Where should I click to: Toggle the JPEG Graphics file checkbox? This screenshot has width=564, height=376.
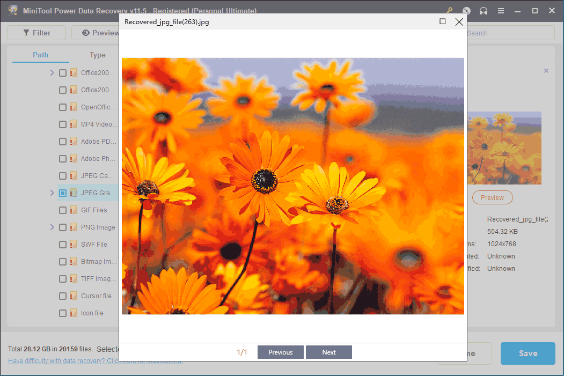63,193
